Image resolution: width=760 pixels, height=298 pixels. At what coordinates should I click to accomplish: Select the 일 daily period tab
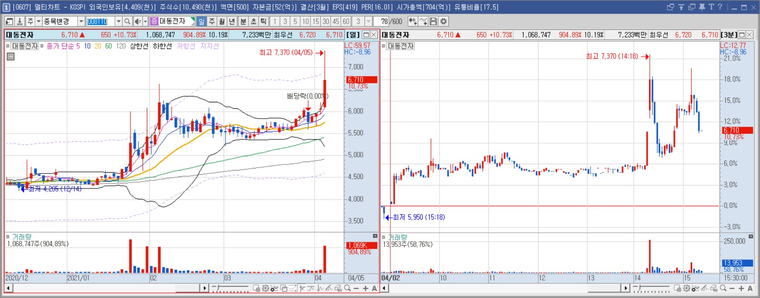(x=202, y=21)
